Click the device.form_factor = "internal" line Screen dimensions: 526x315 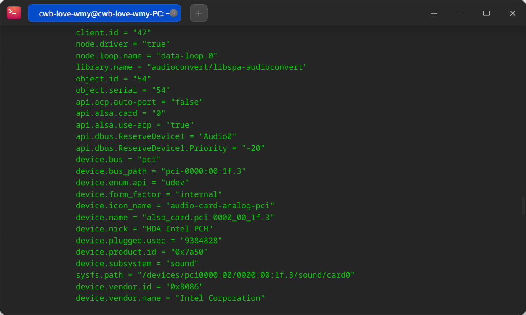(149, 194)
